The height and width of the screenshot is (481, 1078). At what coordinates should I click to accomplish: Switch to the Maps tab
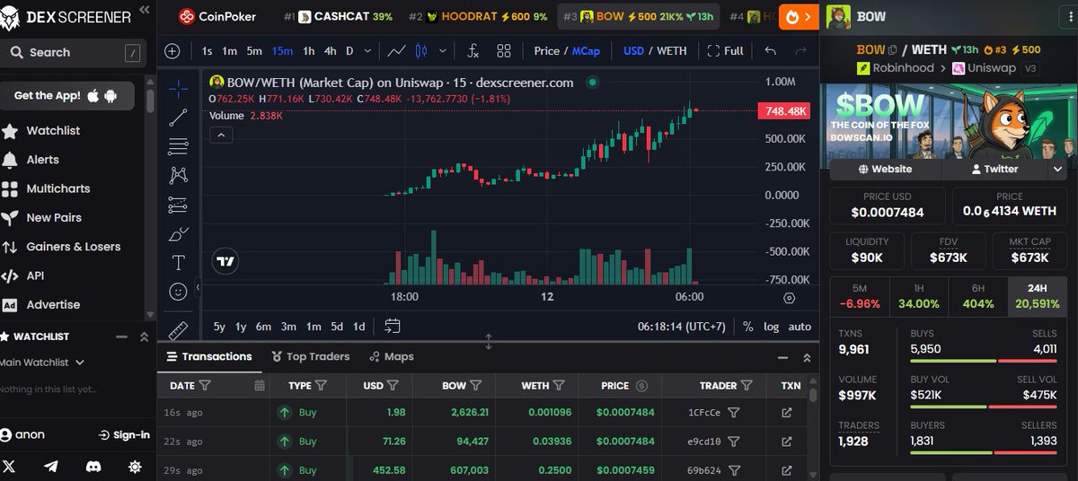[x=392, y=356]
